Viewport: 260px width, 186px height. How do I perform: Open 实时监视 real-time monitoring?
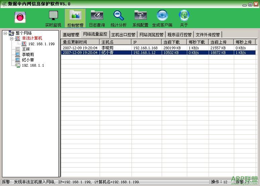(53, 19)
